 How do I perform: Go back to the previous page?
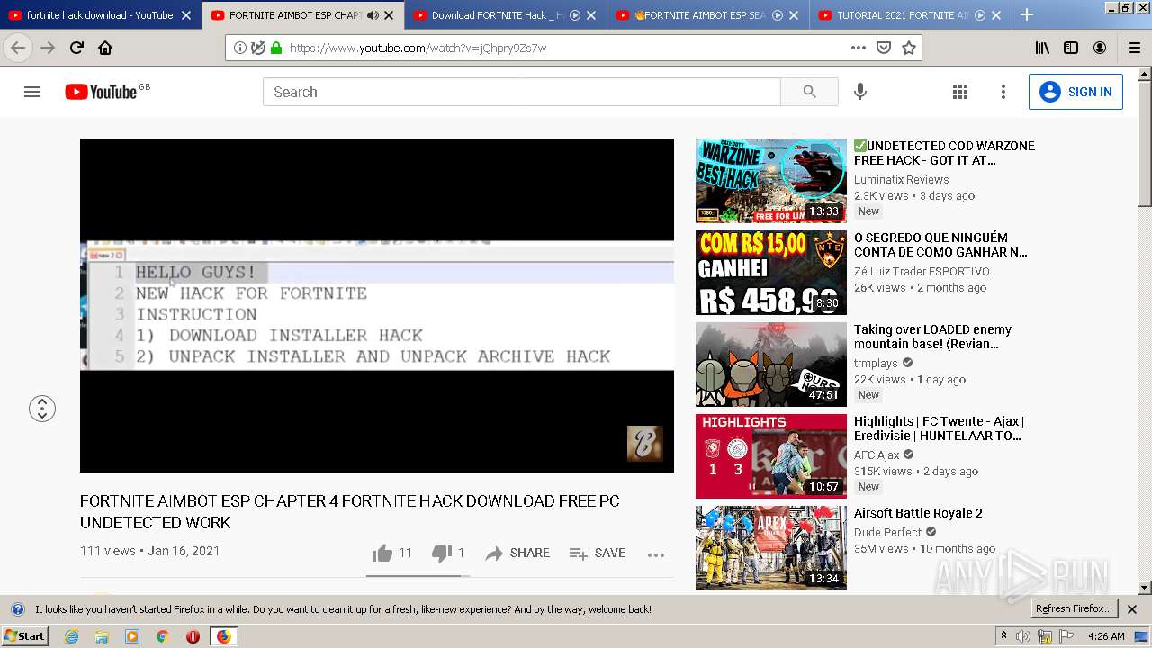(x=18, y=48)
